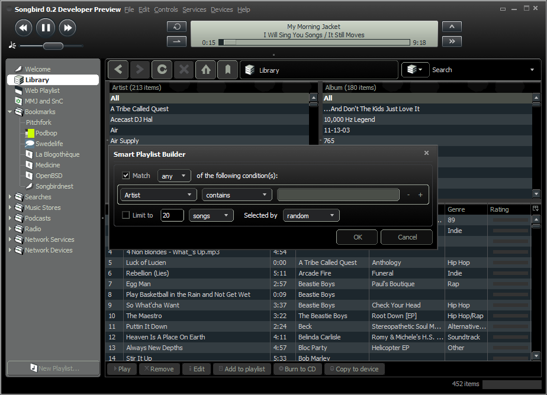Click the condition value text field
547x395 pixels.
point(338,195)
